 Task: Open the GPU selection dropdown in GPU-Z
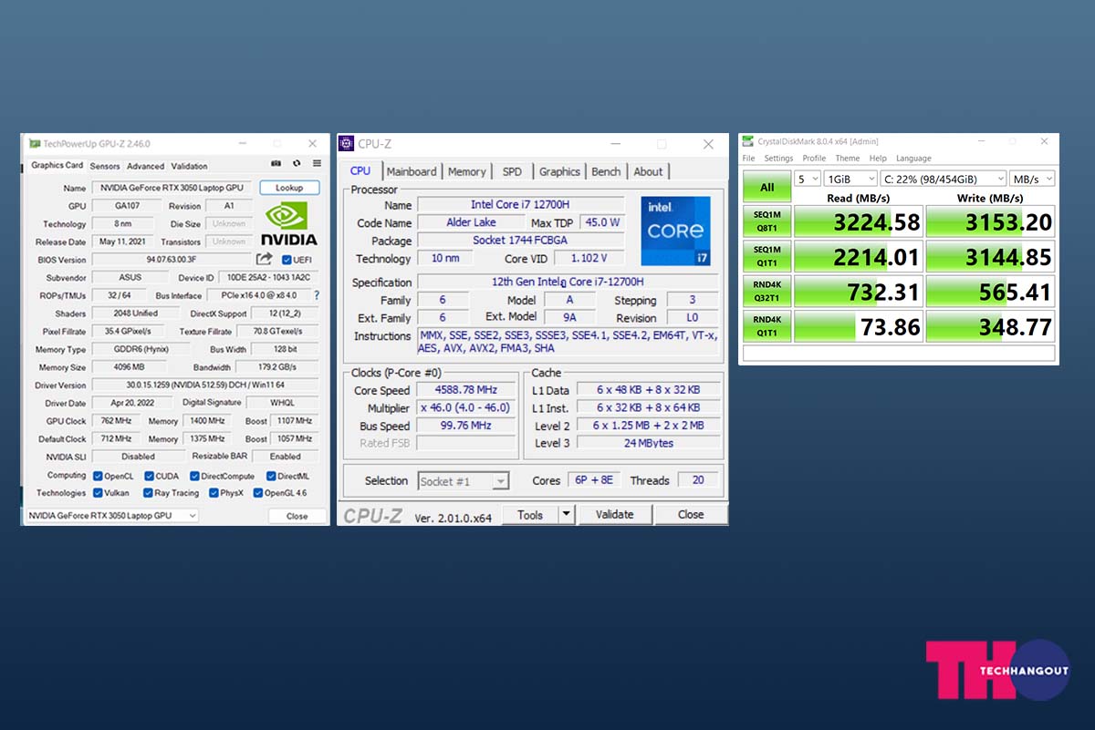(111, 516)
